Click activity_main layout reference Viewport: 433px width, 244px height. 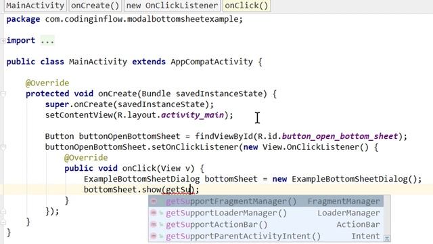[x=192, y=115]
